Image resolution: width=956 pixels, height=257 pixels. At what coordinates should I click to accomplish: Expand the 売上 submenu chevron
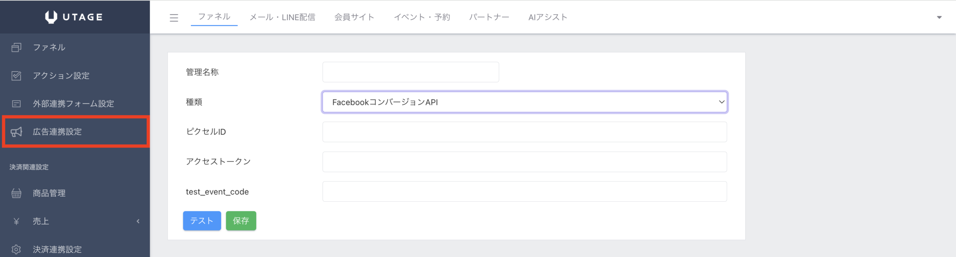(x=138, y=221)
